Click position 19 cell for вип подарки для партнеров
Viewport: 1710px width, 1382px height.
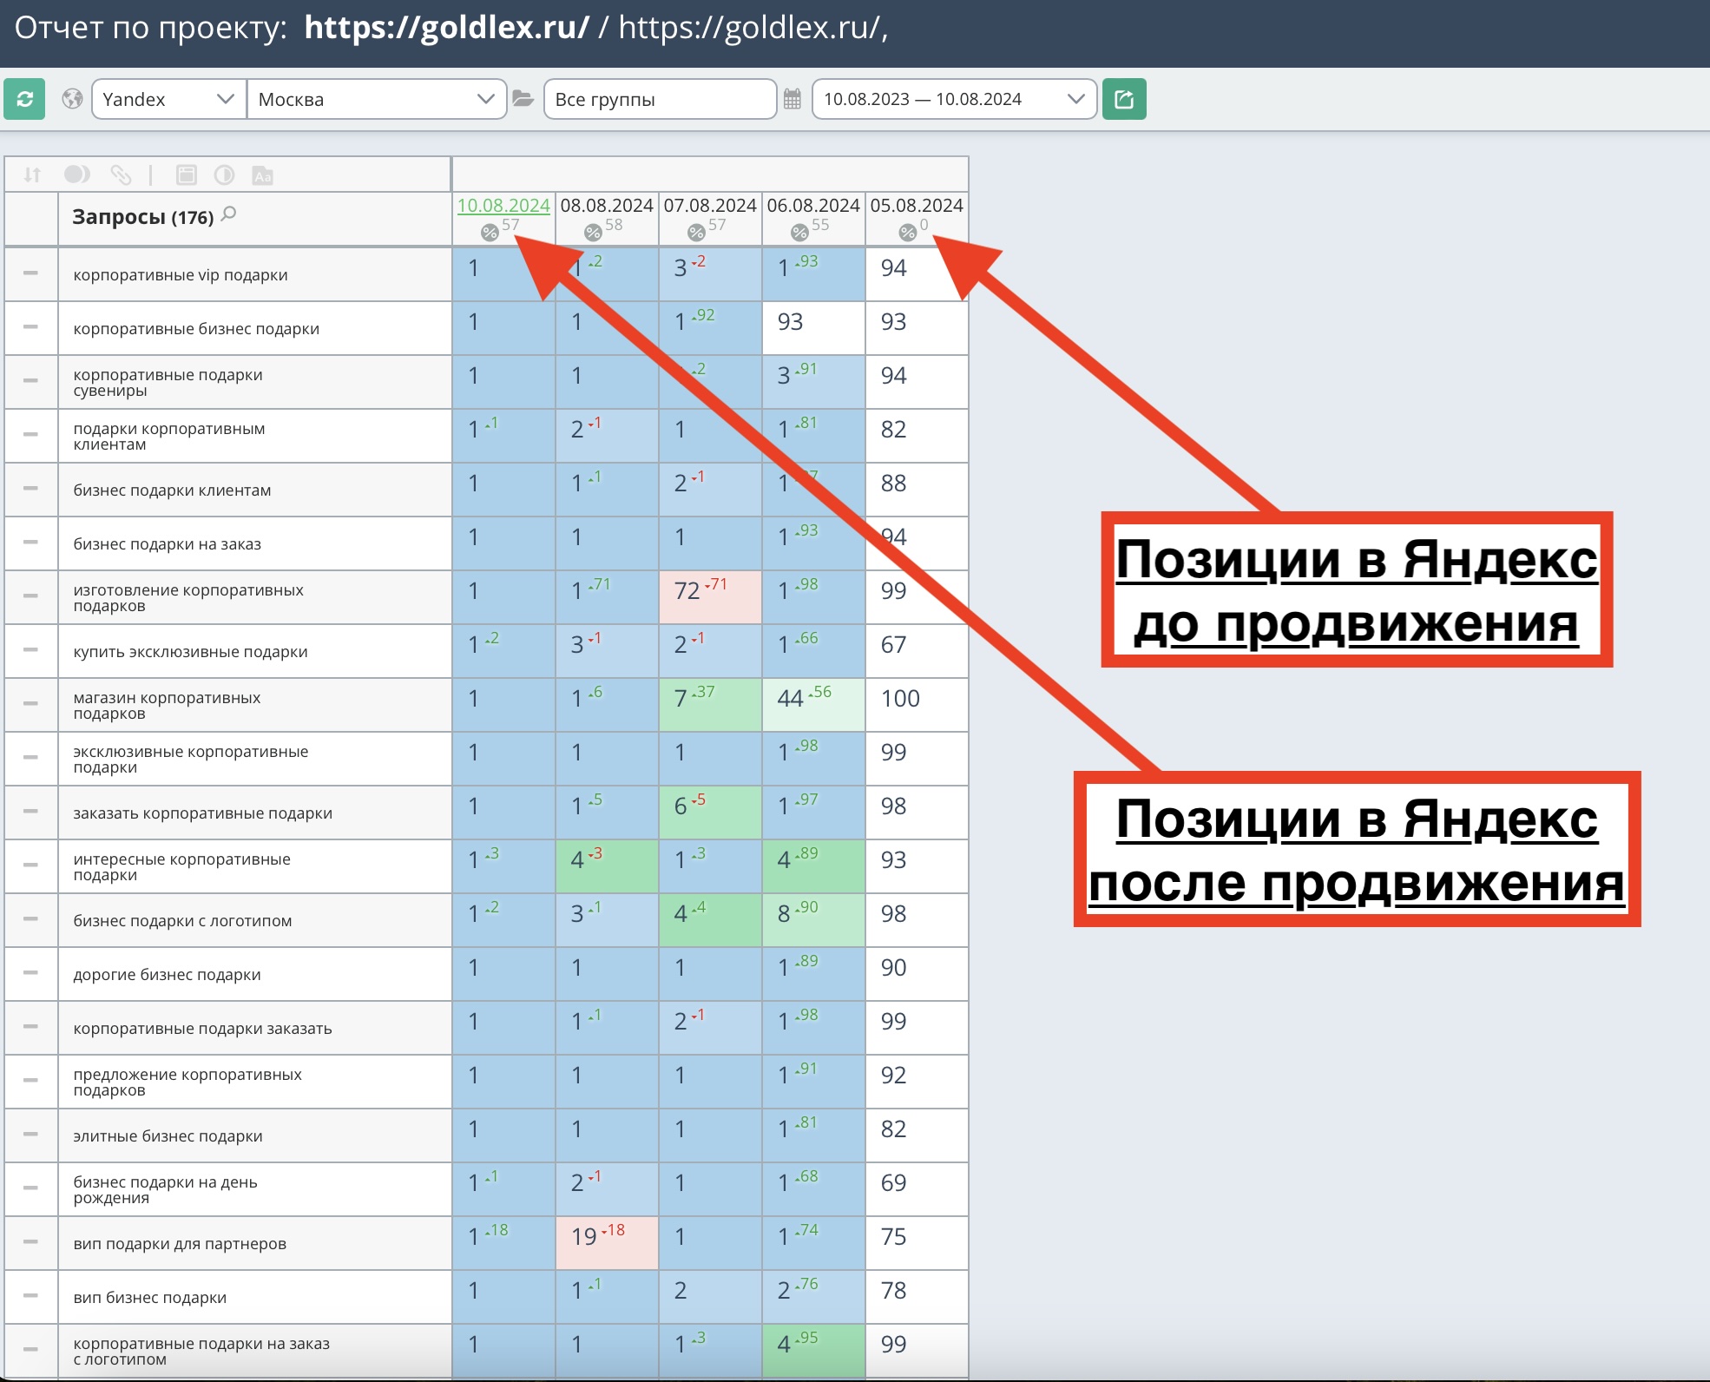point(607,1243)
